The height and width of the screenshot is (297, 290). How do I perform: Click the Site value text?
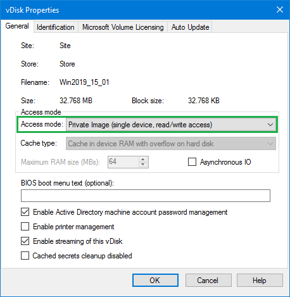(65, 46)
